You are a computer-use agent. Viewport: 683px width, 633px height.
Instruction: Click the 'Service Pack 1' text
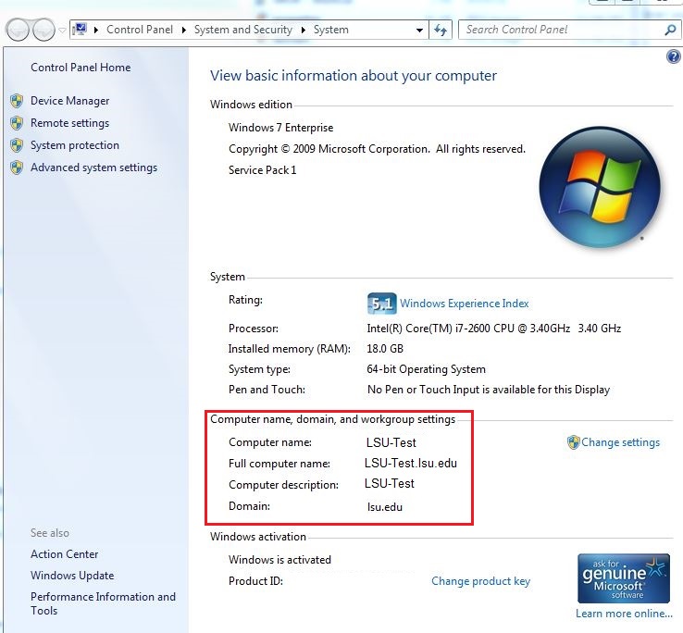[x=262, y=170]
